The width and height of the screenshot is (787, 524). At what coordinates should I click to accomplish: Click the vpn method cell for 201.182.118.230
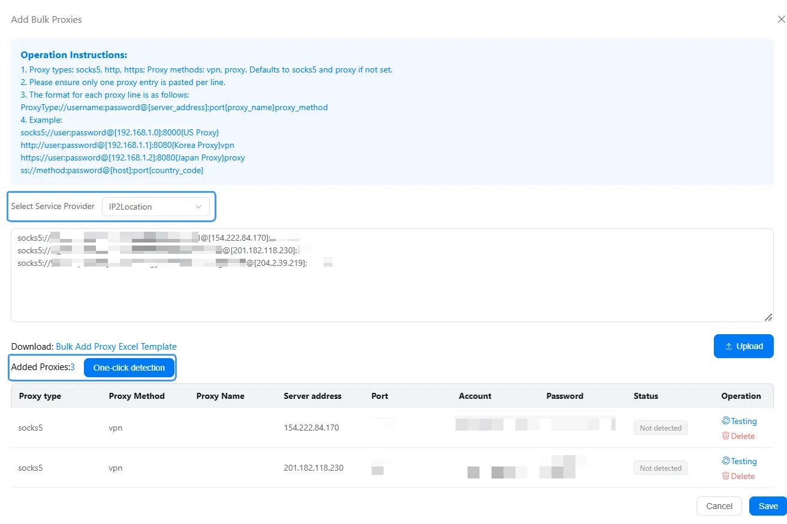click(x=116, y=468)
